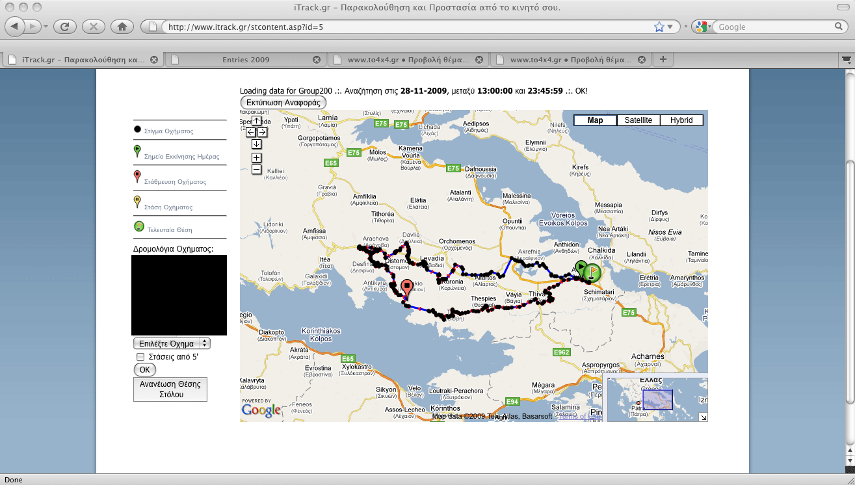List all tabs dropdown button
This screenshot has height=485, width=855.
847,59
